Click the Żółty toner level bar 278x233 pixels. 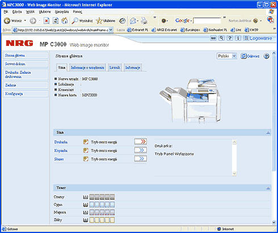[102, 220]
